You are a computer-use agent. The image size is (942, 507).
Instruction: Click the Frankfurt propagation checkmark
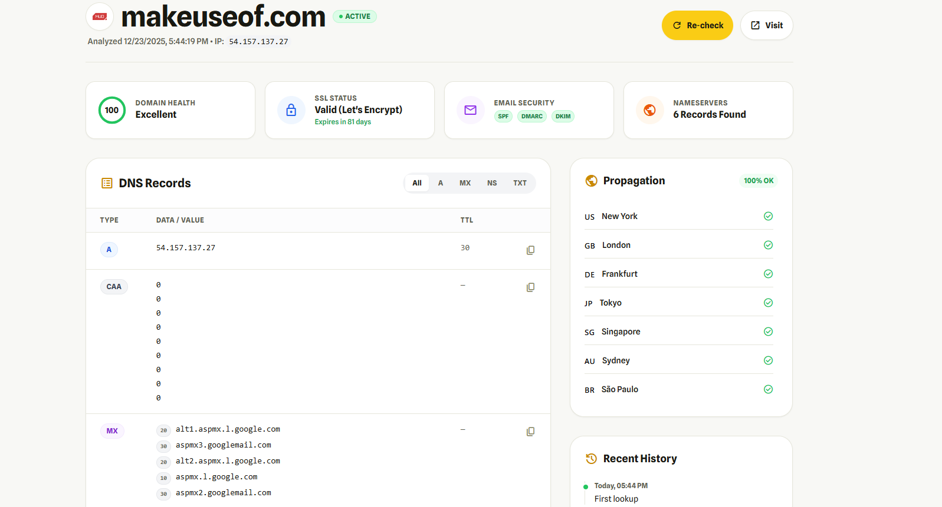click(x=769, y=274)
